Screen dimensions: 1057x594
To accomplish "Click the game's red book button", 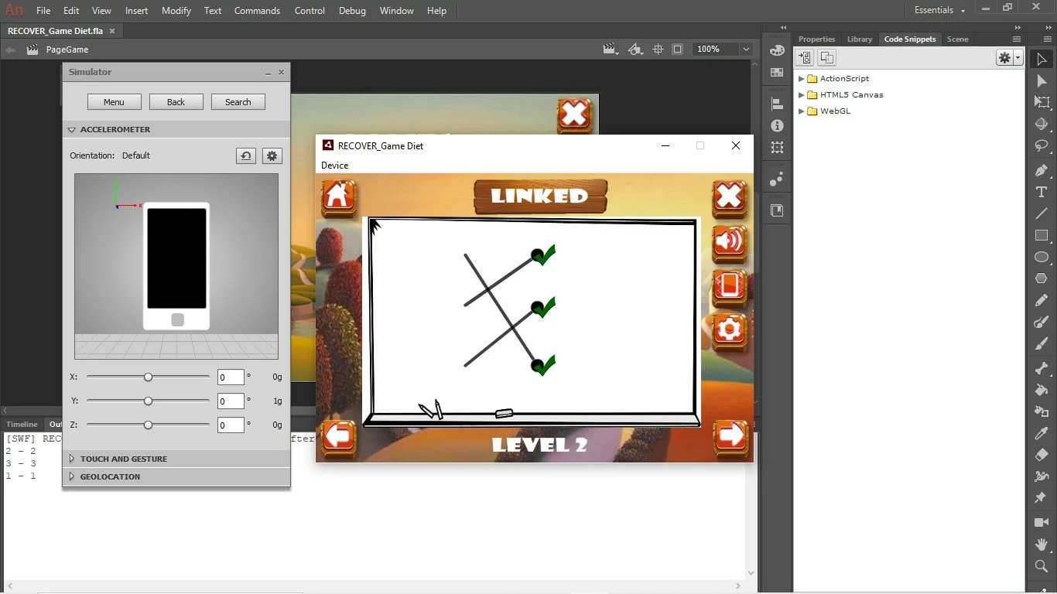I will coord(729,286).
